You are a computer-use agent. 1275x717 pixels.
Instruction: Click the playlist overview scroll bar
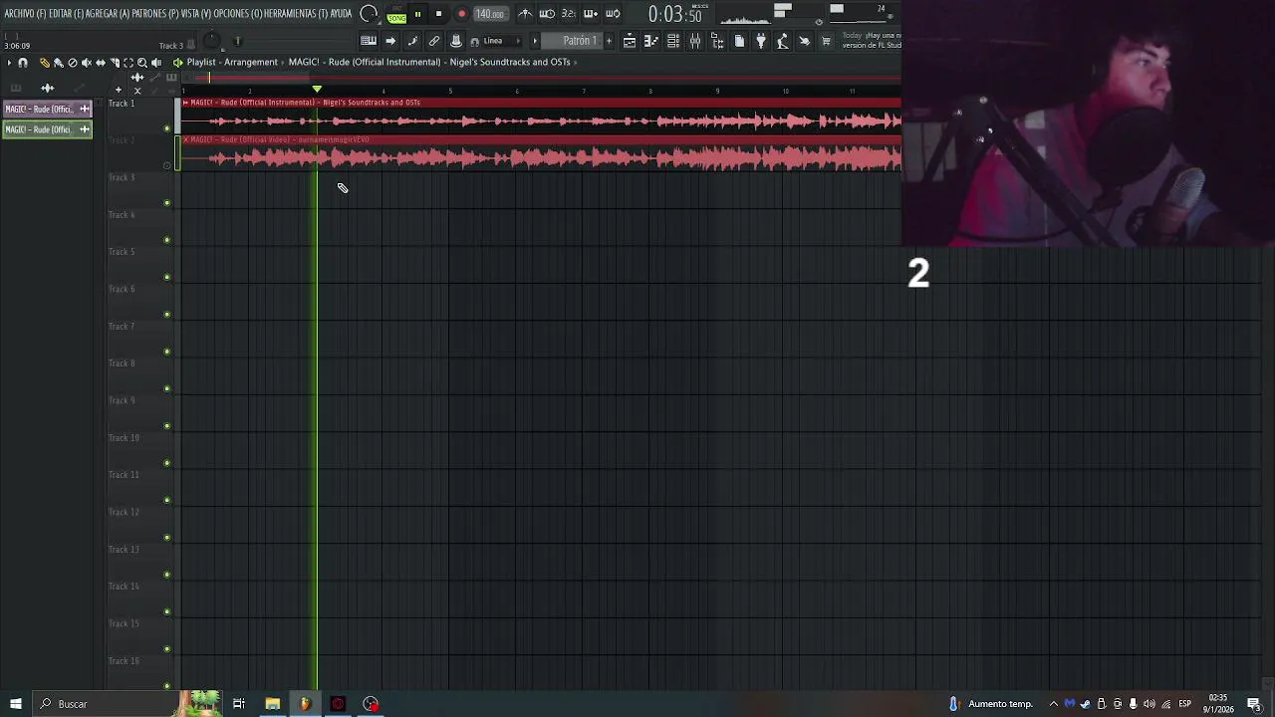(x=542, y=77)
